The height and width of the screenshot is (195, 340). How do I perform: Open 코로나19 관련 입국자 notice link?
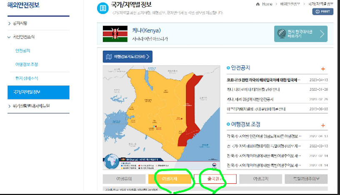point(263,80)
